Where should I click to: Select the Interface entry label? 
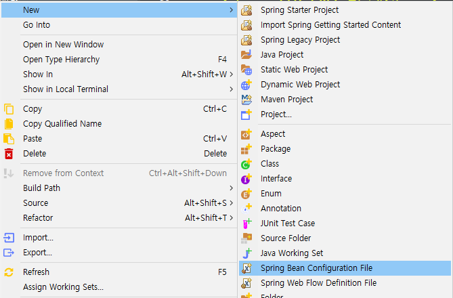276,179
